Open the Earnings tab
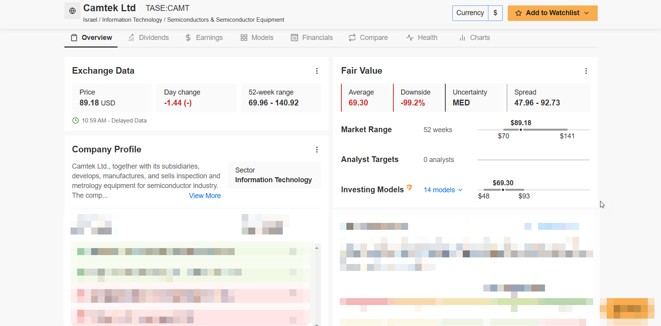 (x=204, y=38)
